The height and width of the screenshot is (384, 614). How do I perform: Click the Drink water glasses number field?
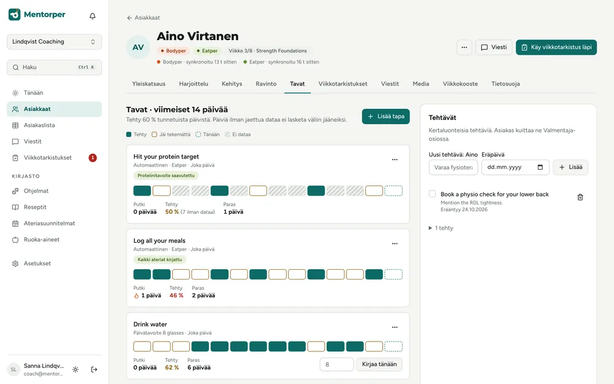click(336, 364)
